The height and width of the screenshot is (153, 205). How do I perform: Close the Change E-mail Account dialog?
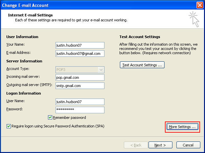[x=200, y=5]
